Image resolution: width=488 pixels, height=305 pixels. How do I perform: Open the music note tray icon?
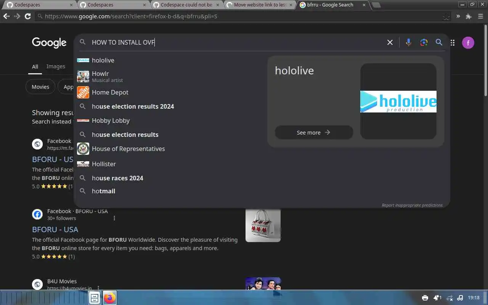[460, 298]
